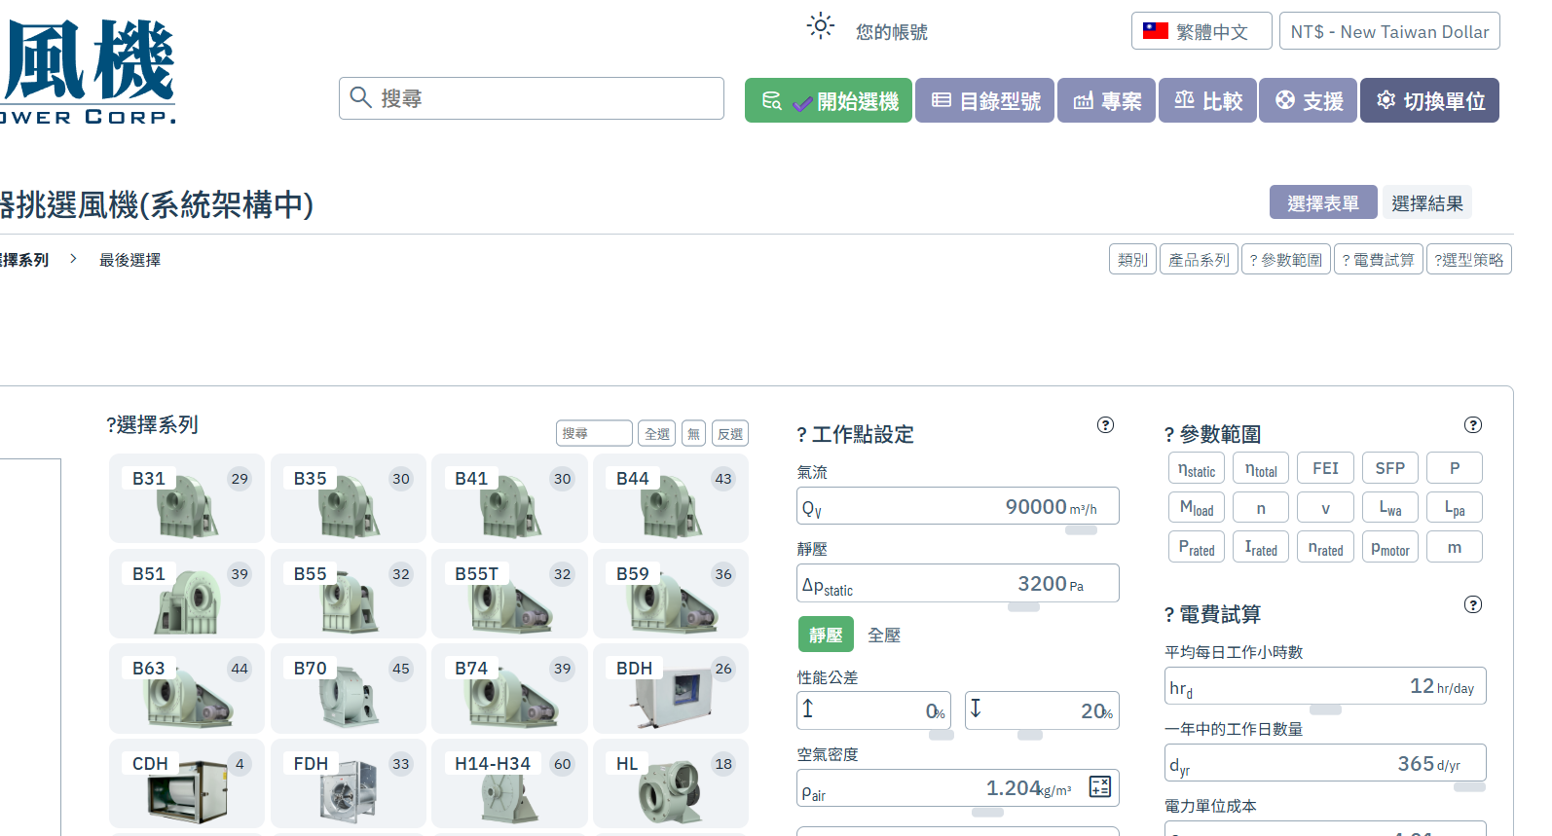Click the 切換單位 gear button
This screenshot has height=836, width=1552.
(1429, 100)
